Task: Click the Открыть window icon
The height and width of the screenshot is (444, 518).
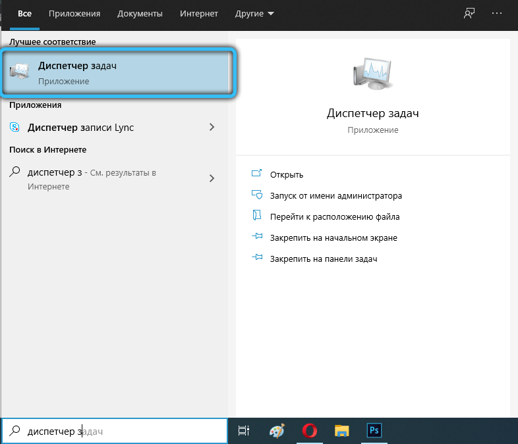Action: pos(256,173)
